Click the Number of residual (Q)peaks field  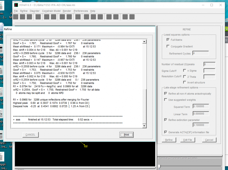[209, 64]
